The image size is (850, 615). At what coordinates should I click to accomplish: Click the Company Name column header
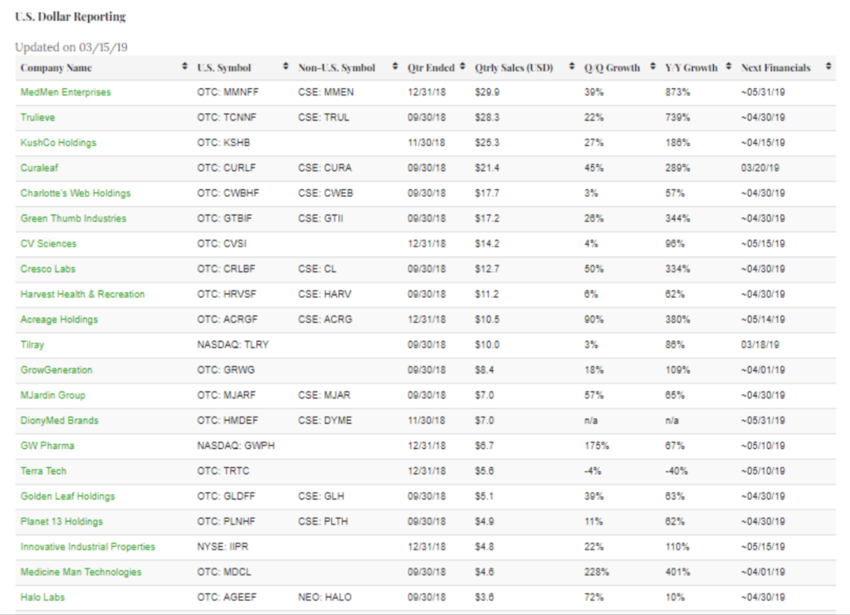pos(56,68)
